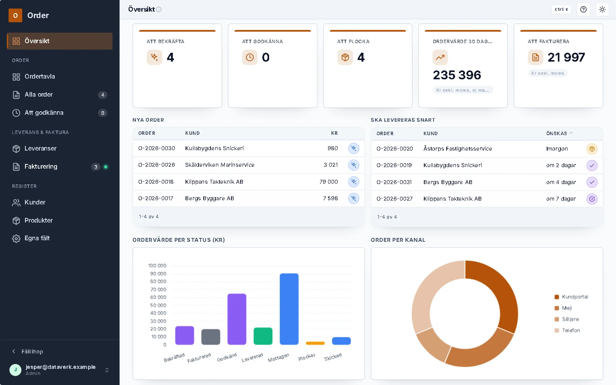This screenshot has height=385, width=616.
Task: Open order O-2026-0020 in delivery table
Action: pyautogui.click(x=395, y=149)
